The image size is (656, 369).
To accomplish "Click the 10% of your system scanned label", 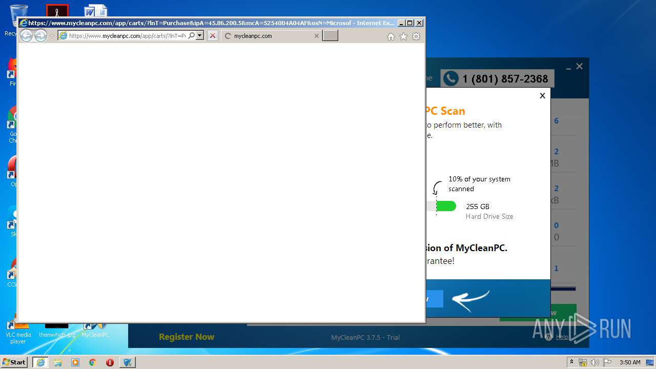I will [479, 184].
